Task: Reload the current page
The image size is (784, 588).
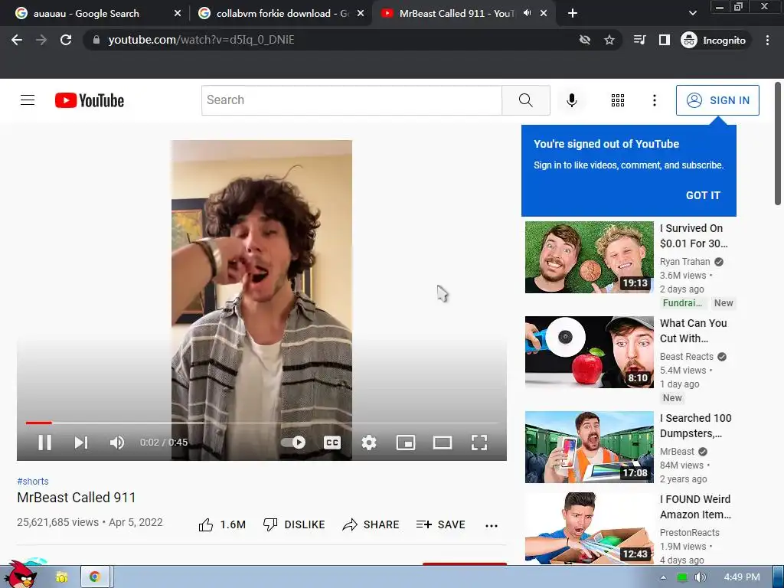Action: pos(66,40)
